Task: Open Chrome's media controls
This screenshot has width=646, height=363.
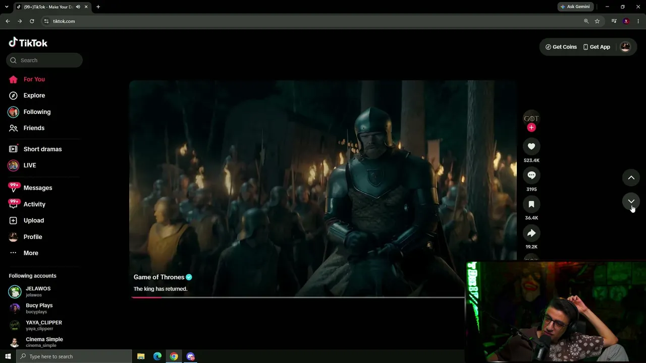Action: click(x=614, y=21)
